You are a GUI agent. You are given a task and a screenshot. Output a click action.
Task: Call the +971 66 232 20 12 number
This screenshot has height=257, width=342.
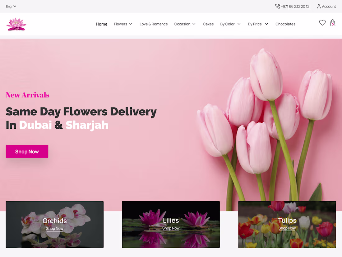pyautogui.click(x=295, y=6)
